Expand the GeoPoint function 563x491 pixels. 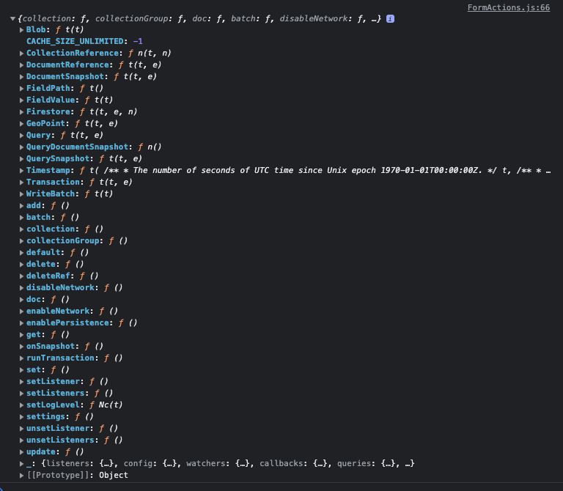[x=21, y=123]
